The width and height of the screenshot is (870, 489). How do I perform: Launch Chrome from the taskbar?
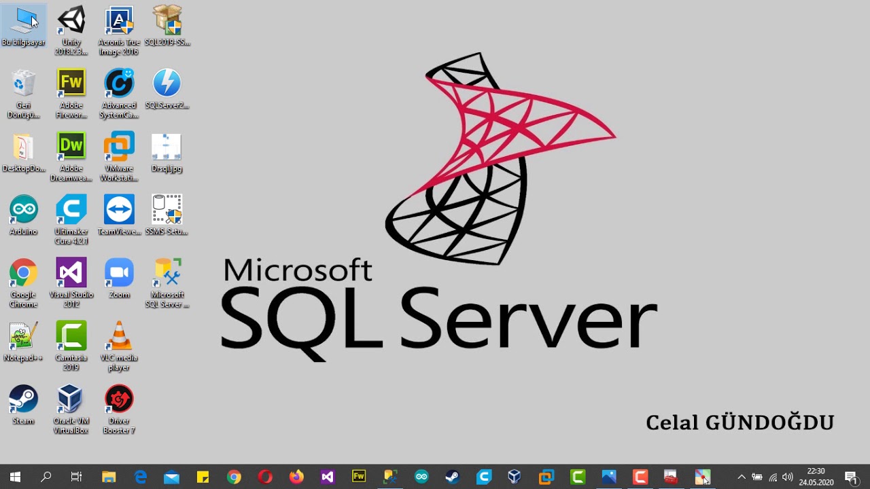tap(234, 477)
